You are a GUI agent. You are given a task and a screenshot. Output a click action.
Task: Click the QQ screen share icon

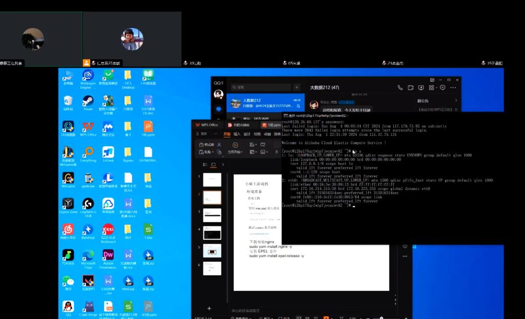(421, 88)
